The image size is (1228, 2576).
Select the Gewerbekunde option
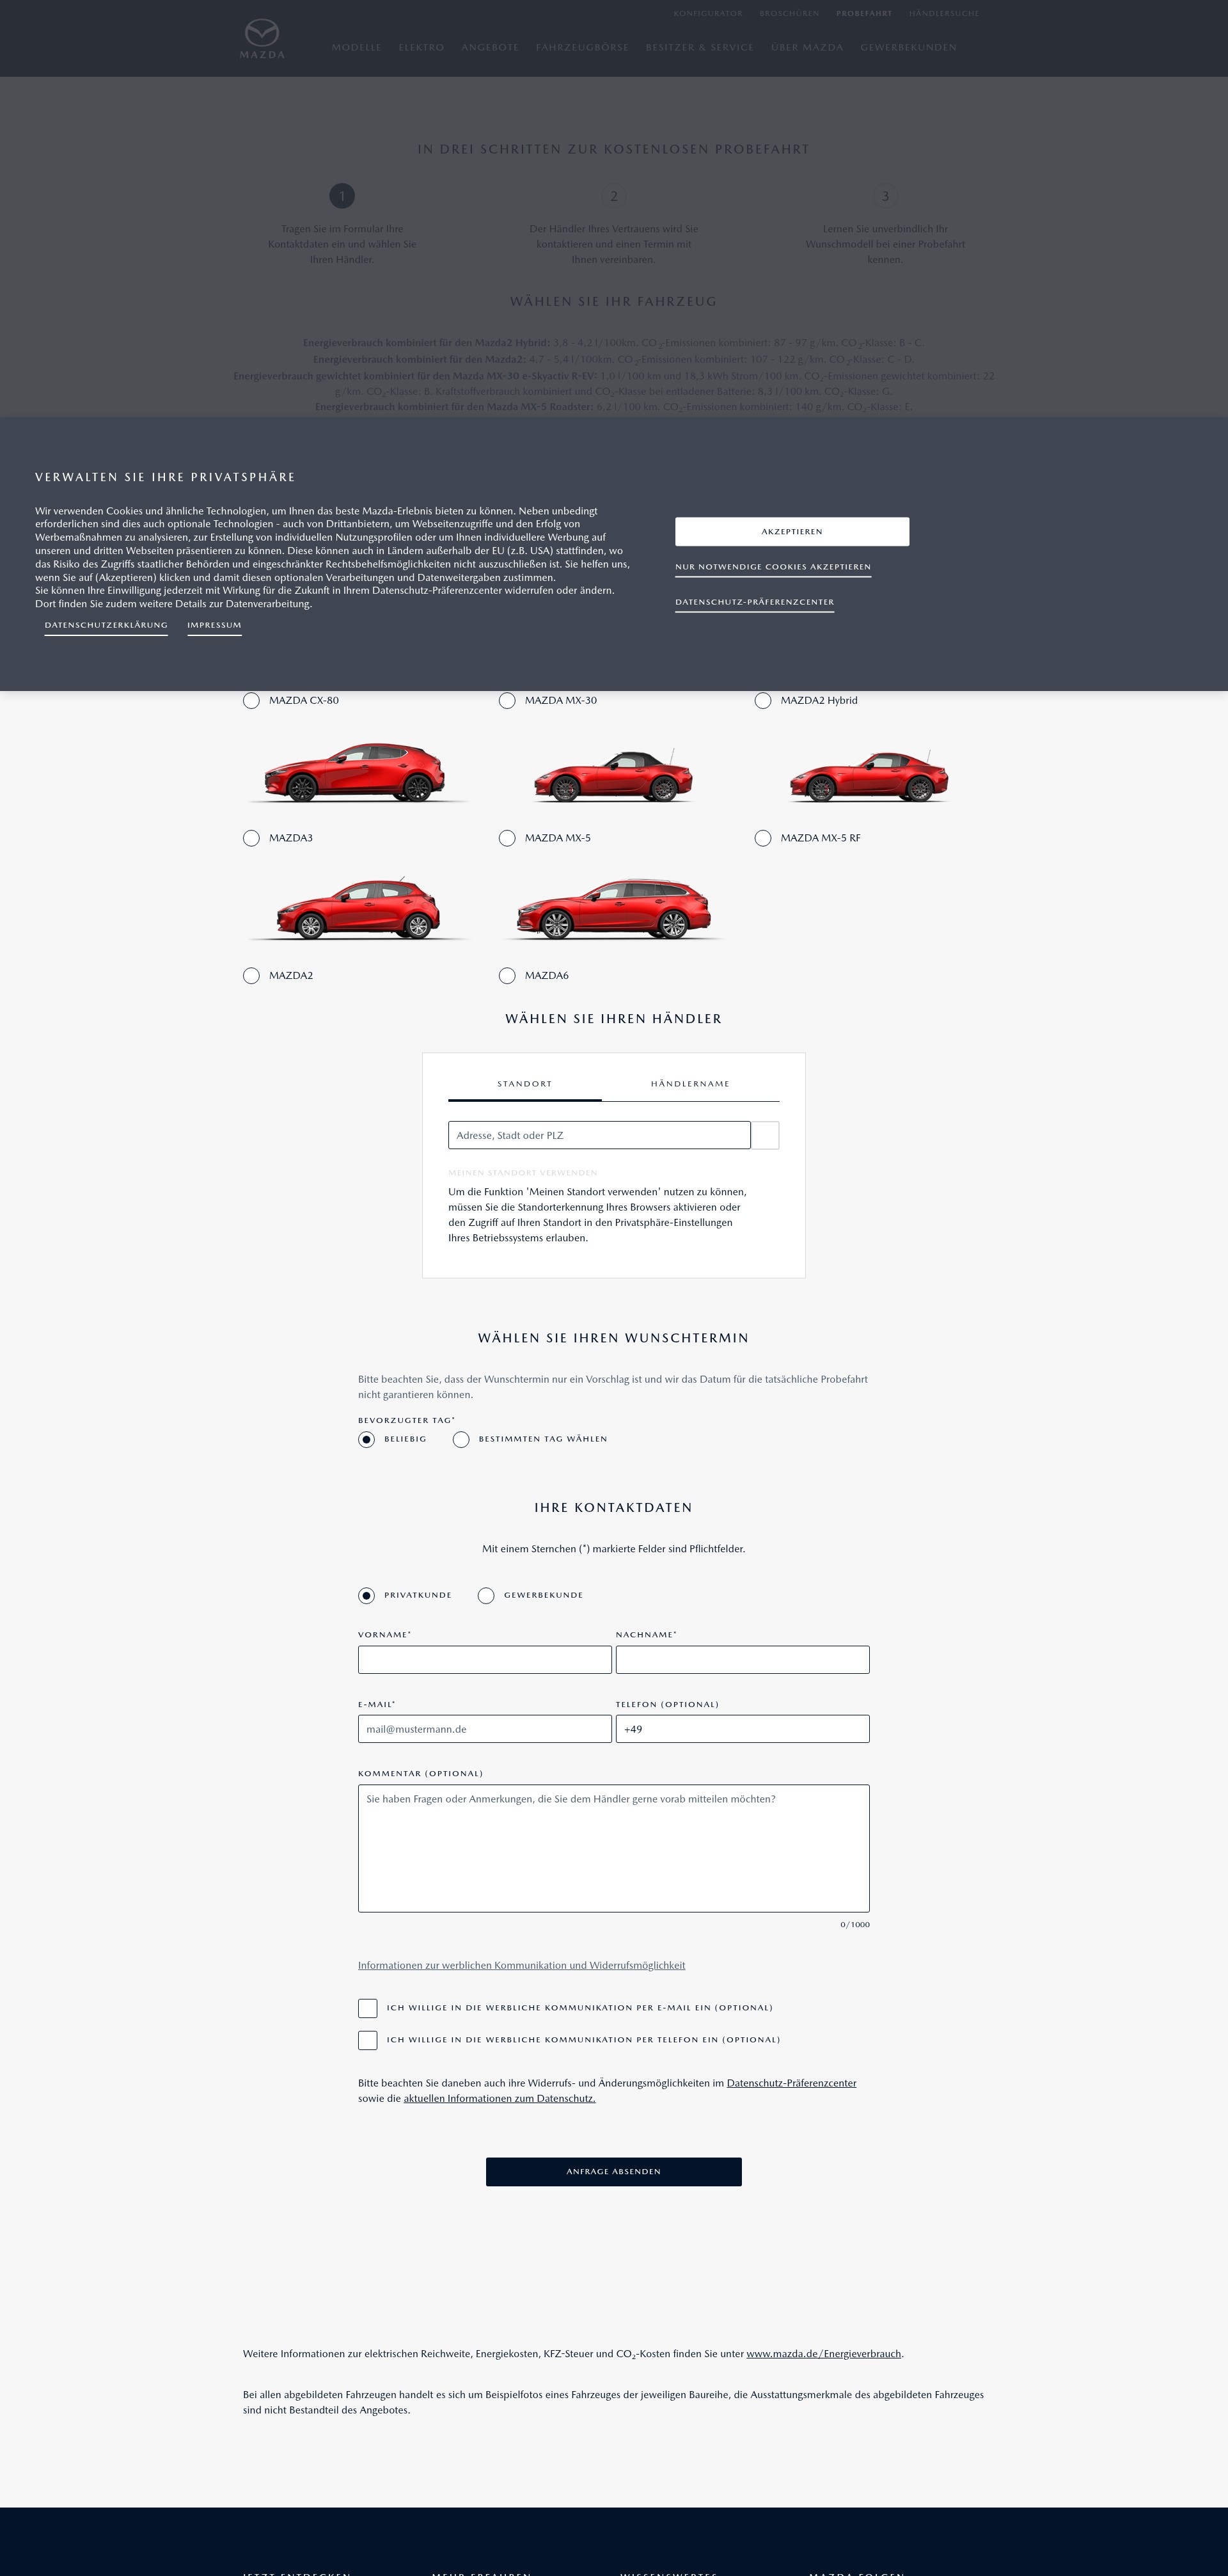pyautogui.click(x=486, y=1595)
